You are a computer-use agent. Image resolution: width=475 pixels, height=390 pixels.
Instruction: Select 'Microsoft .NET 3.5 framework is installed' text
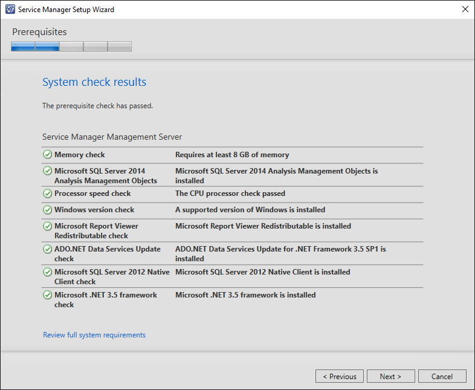pyautogui.click(x=245, y=295)
